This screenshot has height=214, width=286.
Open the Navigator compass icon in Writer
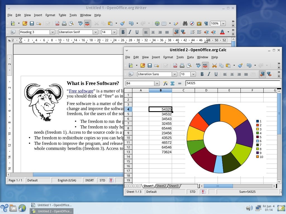coord(192,23)
